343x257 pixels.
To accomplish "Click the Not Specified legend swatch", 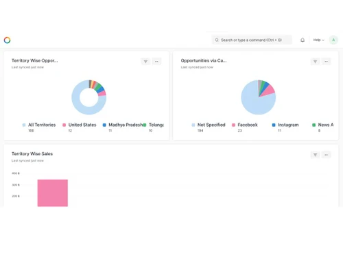I will [x=193, y=125].
